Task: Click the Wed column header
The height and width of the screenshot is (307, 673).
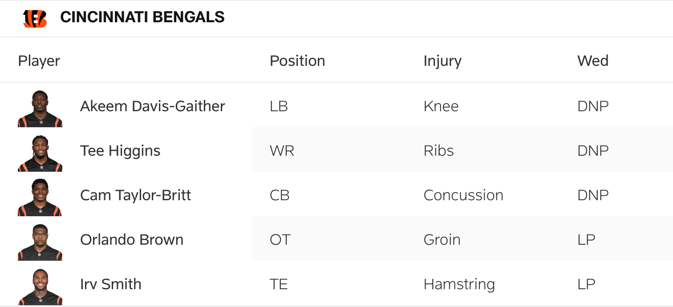Action: (x=592, y=61)
